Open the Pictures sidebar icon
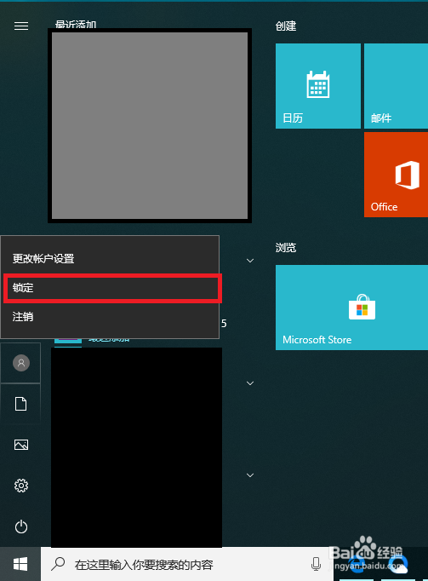Image resolution: width=428 pixels, height=581 pixels. 21,445
